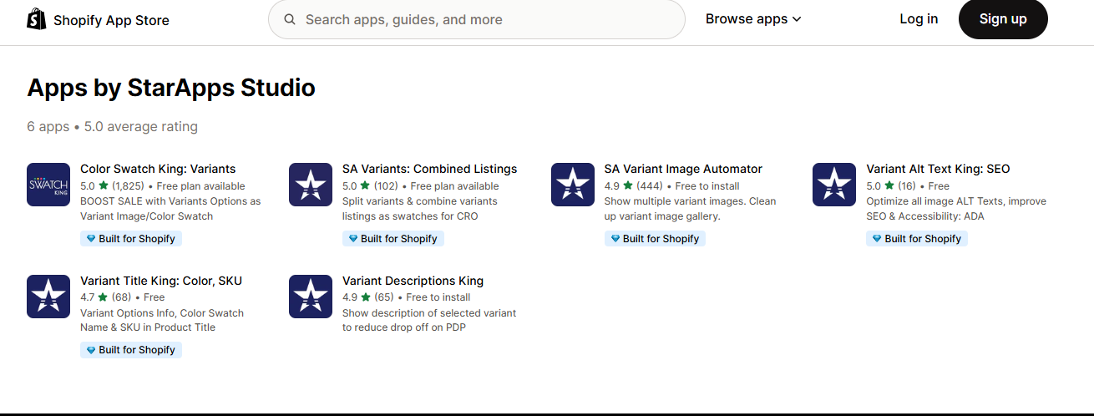Viewport: 1094px width, 416px height.
Task: Open the Variant Alt Text King: SEO title
Action: (x=938, y=169)
